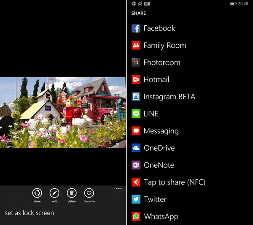The image size is (253, 225).
Task: Select 'WhatsApp' text entry
Action: tap(161, 217)
